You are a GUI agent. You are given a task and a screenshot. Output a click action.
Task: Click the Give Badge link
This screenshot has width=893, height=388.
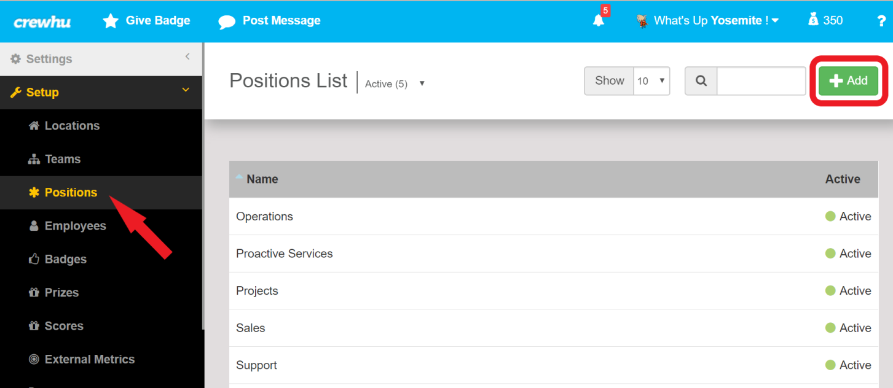point(158,20)
